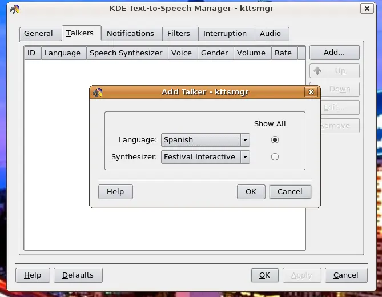Viewport: 382px width, 297px height.
Task: Select the Language radio button
Action: pyautogui.click(x=275, y=139)
